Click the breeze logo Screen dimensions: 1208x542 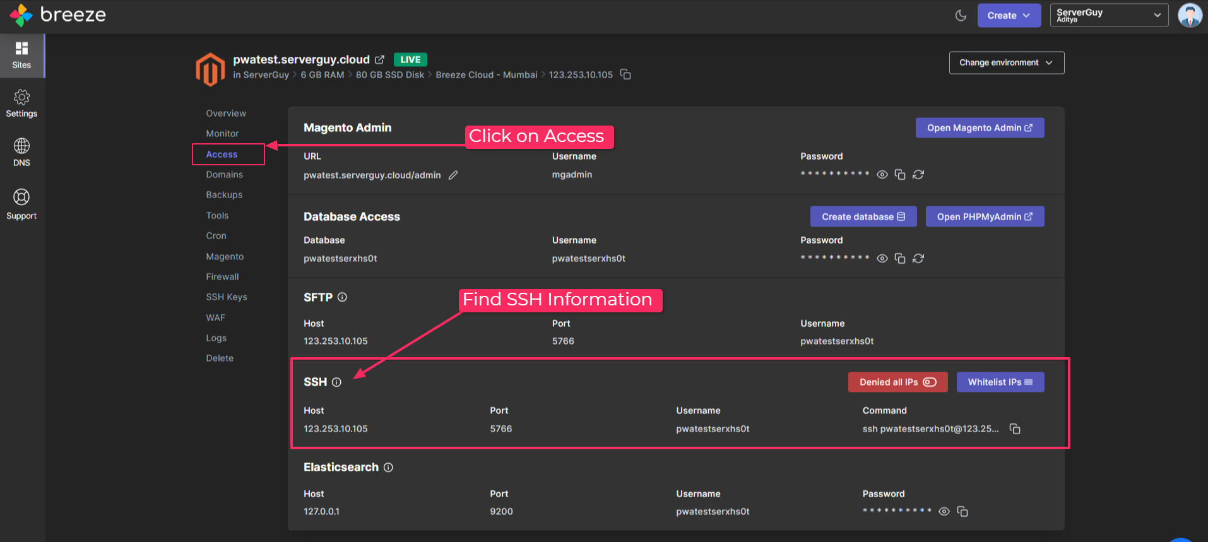tap(58, 15)
